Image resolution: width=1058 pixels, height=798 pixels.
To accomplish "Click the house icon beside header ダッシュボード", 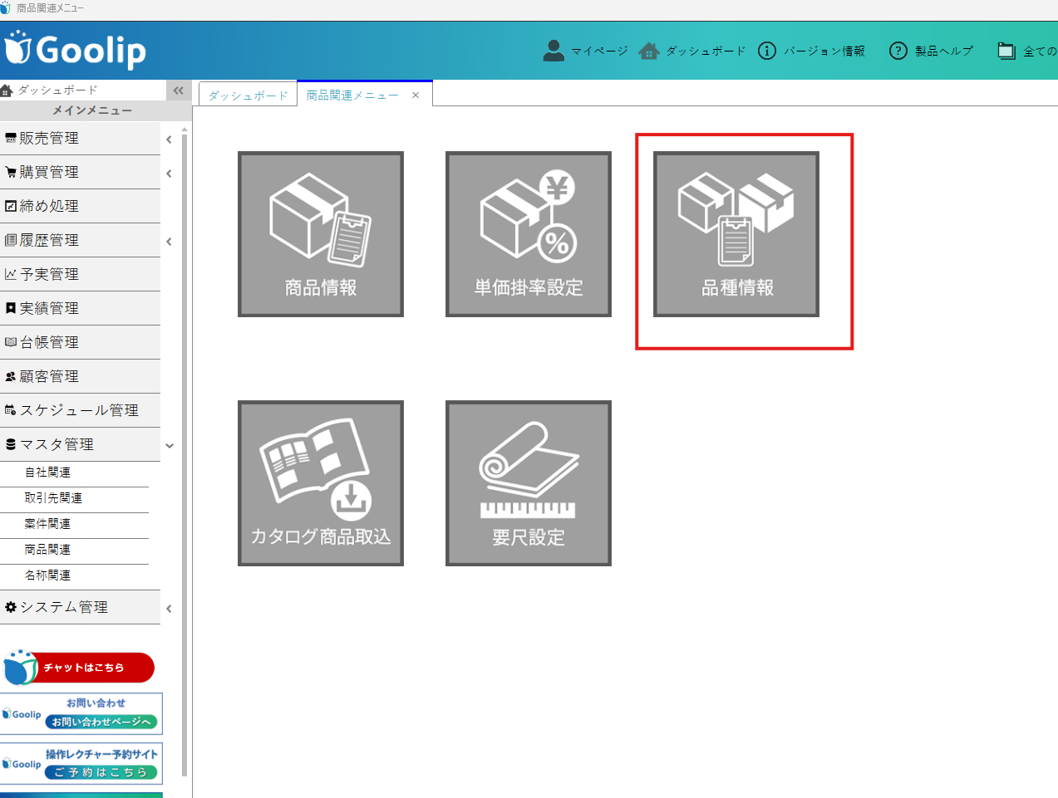I will [x=649, y=51].
